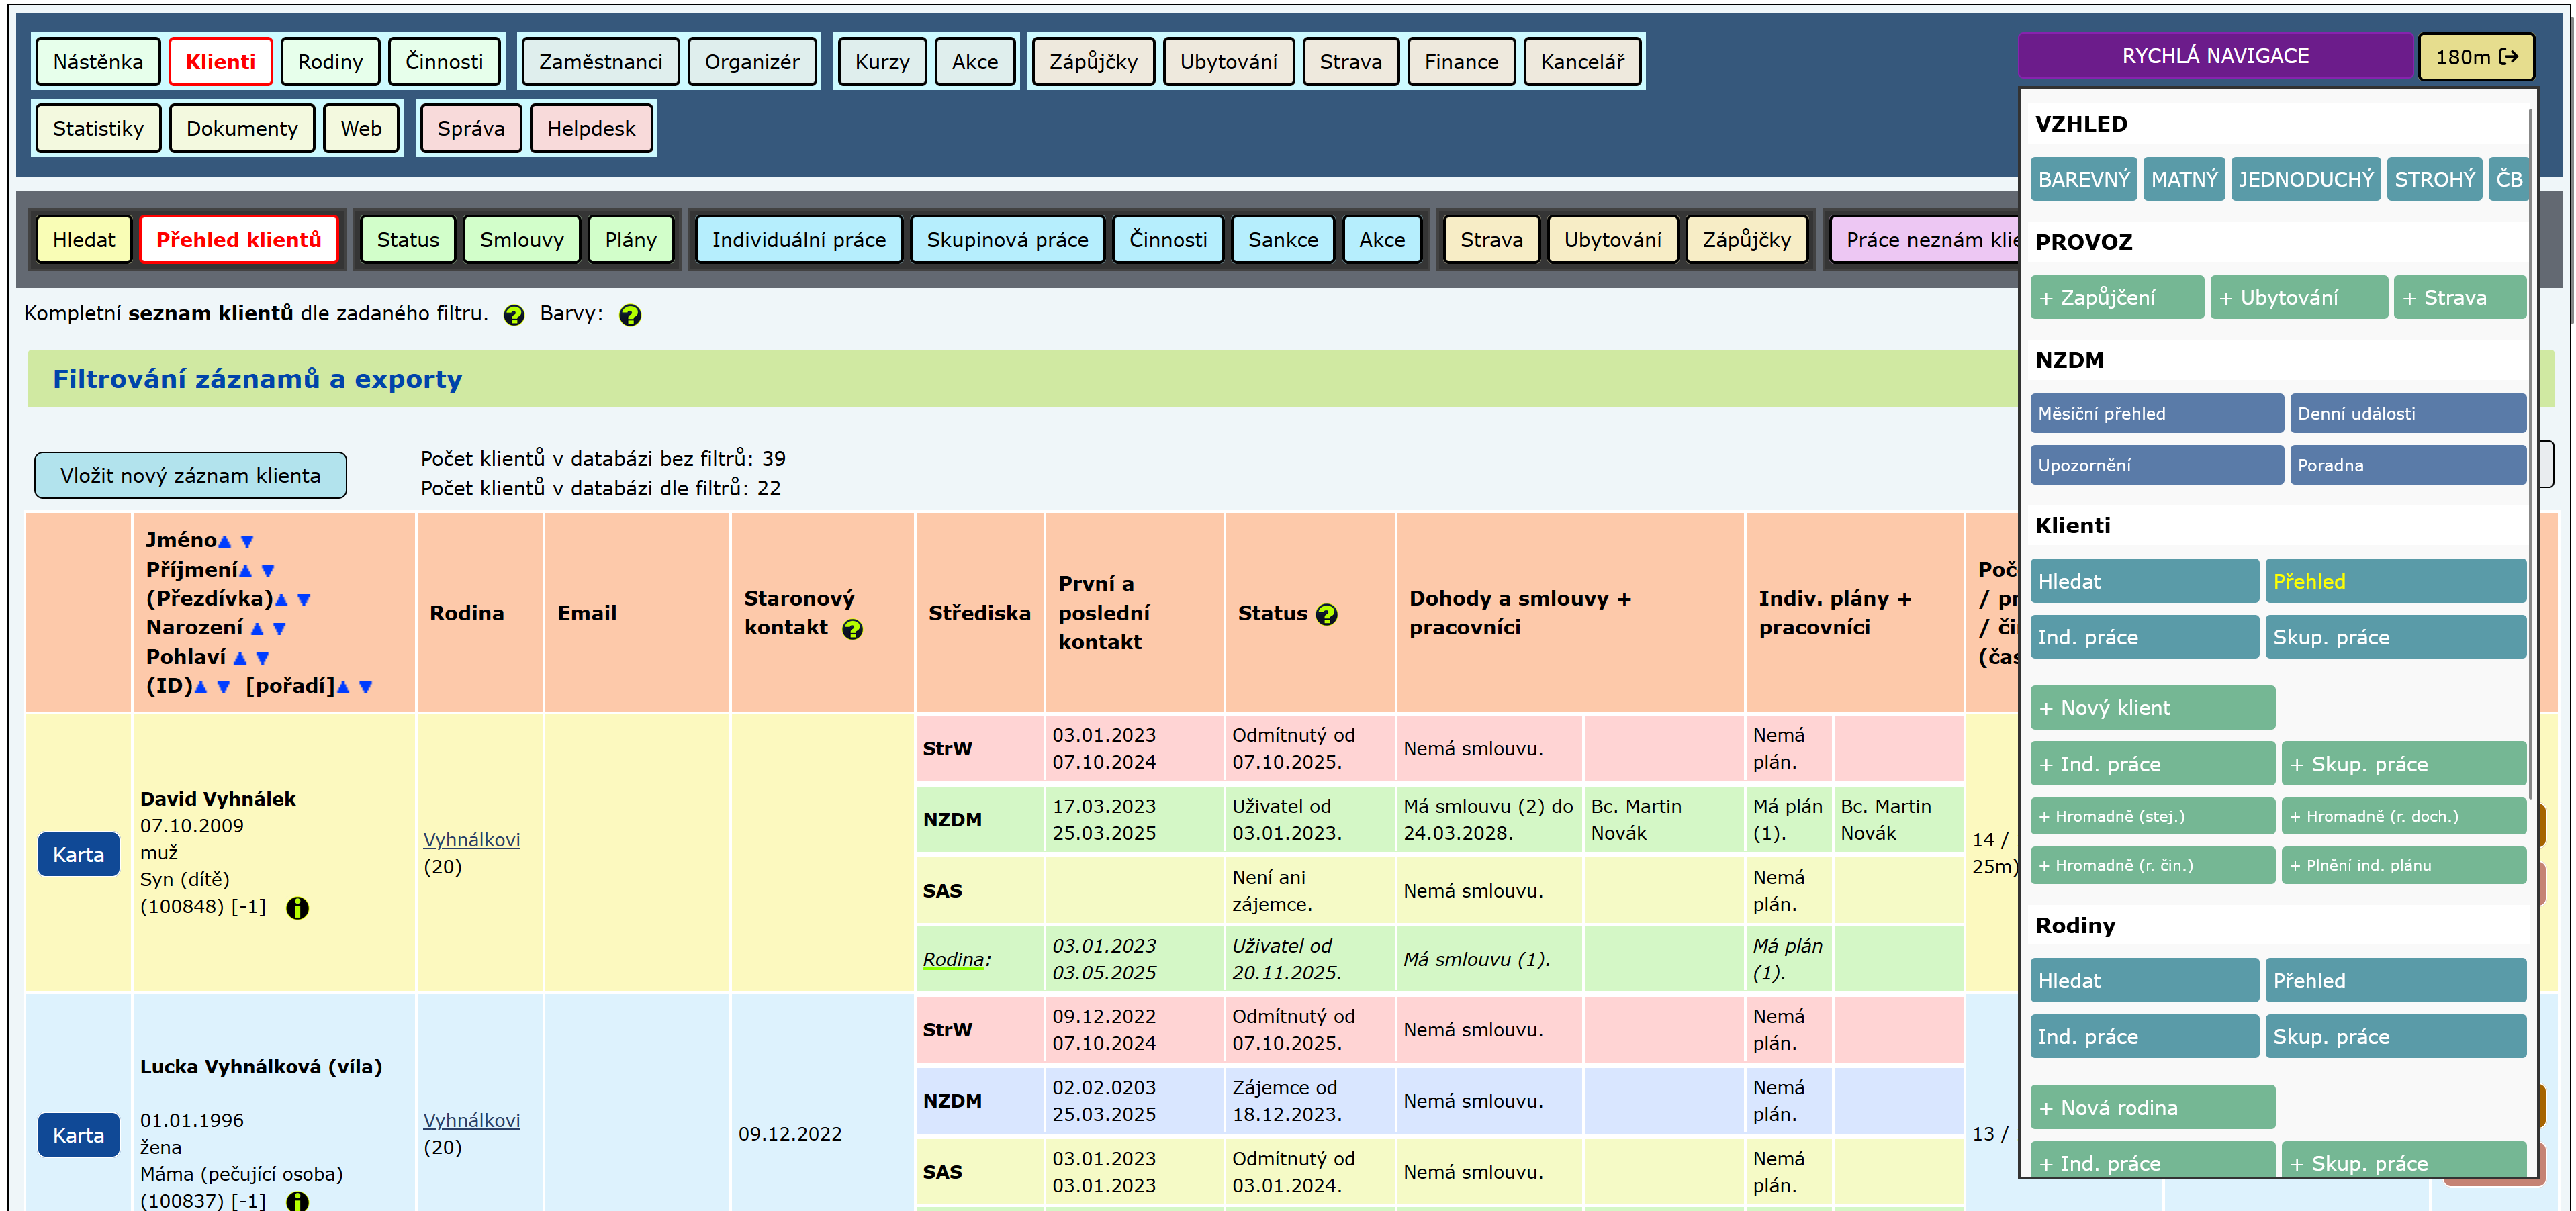Sort Pohlaví descending arrow

click(x=263, y=658)
